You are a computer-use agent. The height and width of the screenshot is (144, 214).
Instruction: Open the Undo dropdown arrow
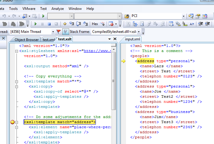[x=9, y=16]
